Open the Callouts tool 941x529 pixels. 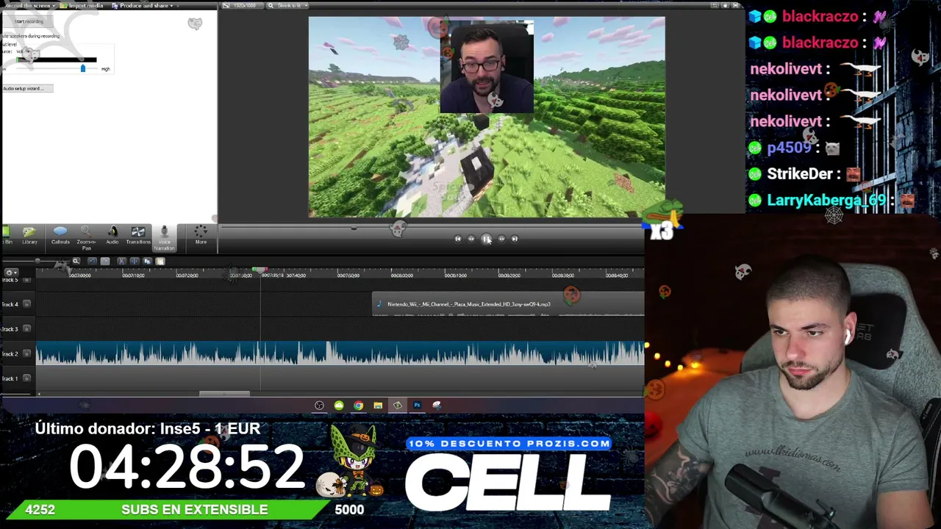tap(60, 236)
